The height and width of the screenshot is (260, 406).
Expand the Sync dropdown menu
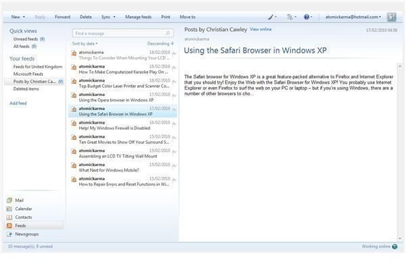pyautogui.click(x=114, y=17)
